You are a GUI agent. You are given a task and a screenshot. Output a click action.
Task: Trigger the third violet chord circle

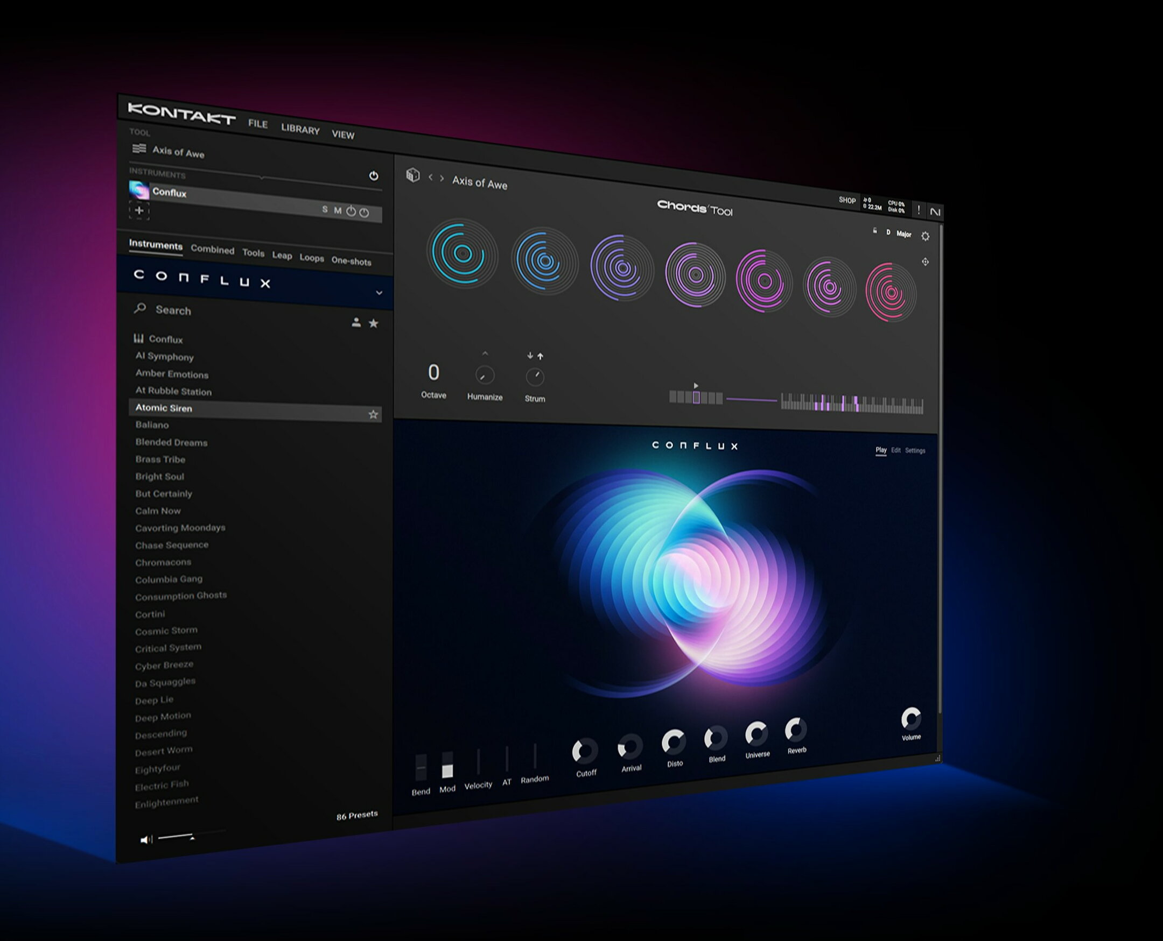622,268
